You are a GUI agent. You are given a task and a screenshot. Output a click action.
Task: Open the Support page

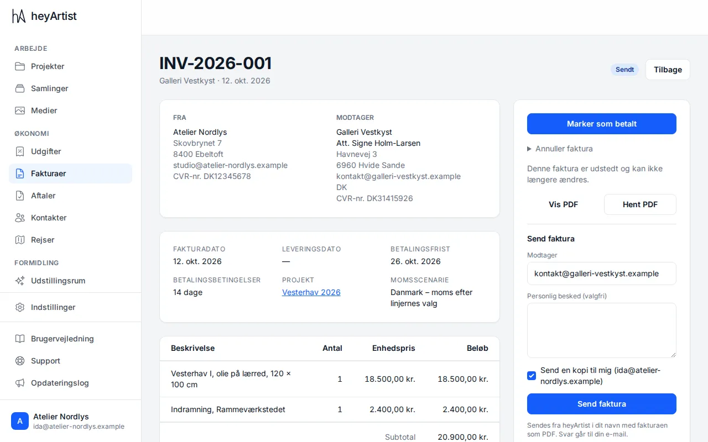(x=71, y=361)
